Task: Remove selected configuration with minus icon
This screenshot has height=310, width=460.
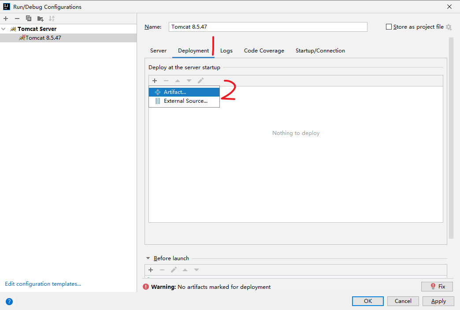Action: tap(17, 19)
